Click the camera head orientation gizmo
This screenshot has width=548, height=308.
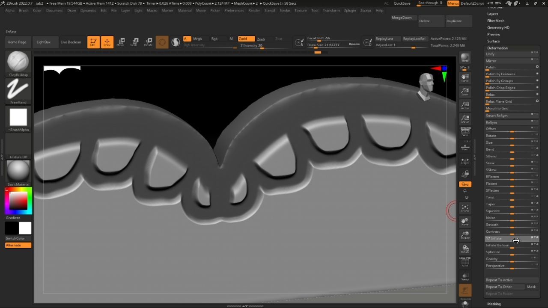tap(426, 86)
